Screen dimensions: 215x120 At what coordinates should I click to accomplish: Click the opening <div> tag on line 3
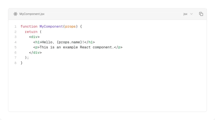point(34,37)
